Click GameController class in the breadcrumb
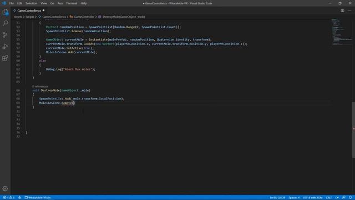 pos(84,17)
